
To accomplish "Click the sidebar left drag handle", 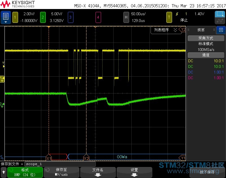I will point(188,30).
